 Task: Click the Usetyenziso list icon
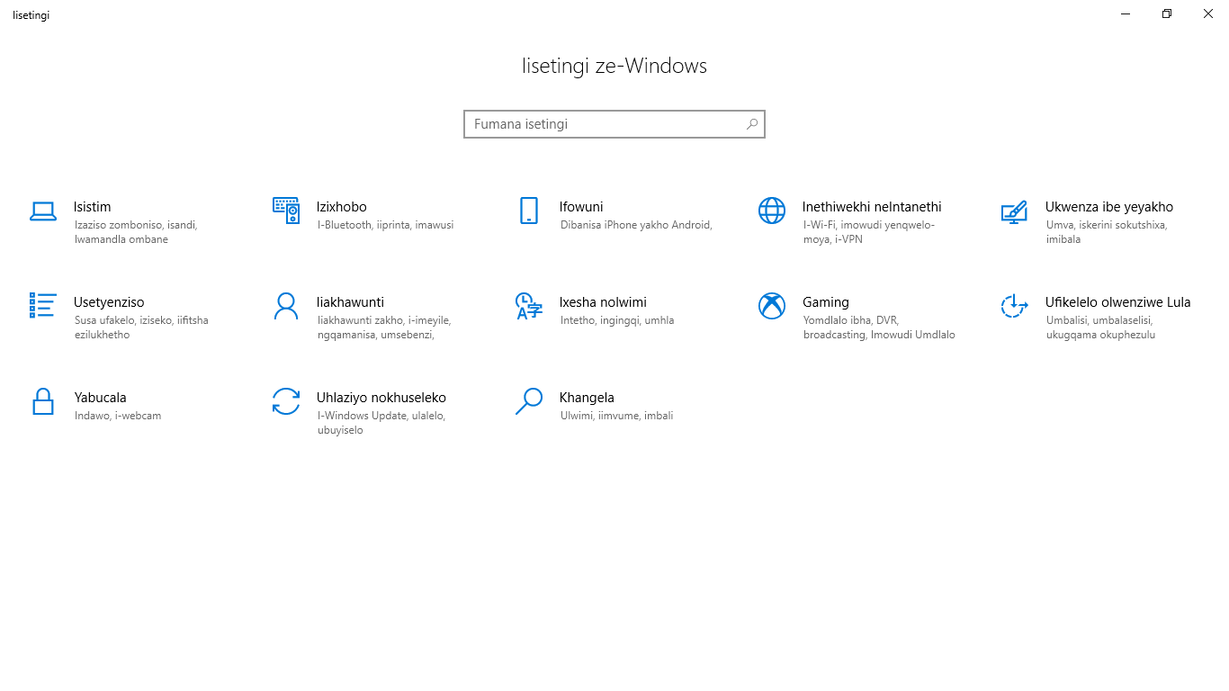(43, 305)
